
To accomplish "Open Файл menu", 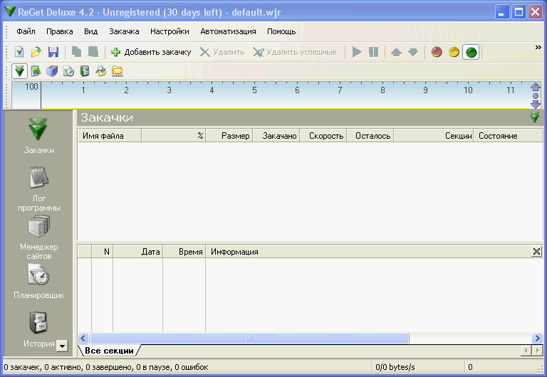I will [26, 31].
